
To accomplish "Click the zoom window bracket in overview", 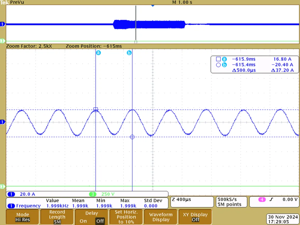I will click(136, 42).
